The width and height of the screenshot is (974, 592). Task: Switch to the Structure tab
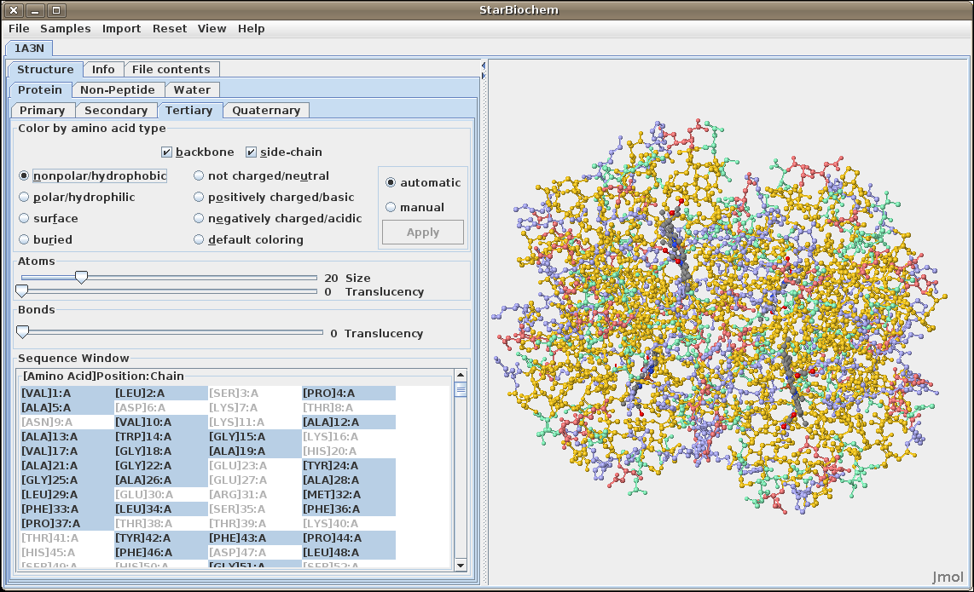click(x=45, y=70)
